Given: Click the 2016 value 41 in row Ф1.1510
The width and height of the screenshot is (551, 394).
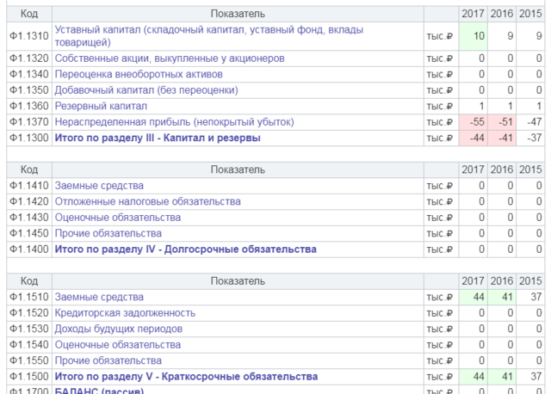Looking at the screenshot, I should 502,297.
